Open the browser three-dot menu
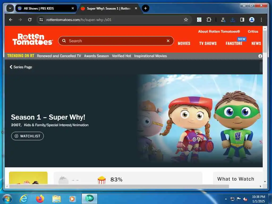Screen dimensions: 272x204 (261, 20)
